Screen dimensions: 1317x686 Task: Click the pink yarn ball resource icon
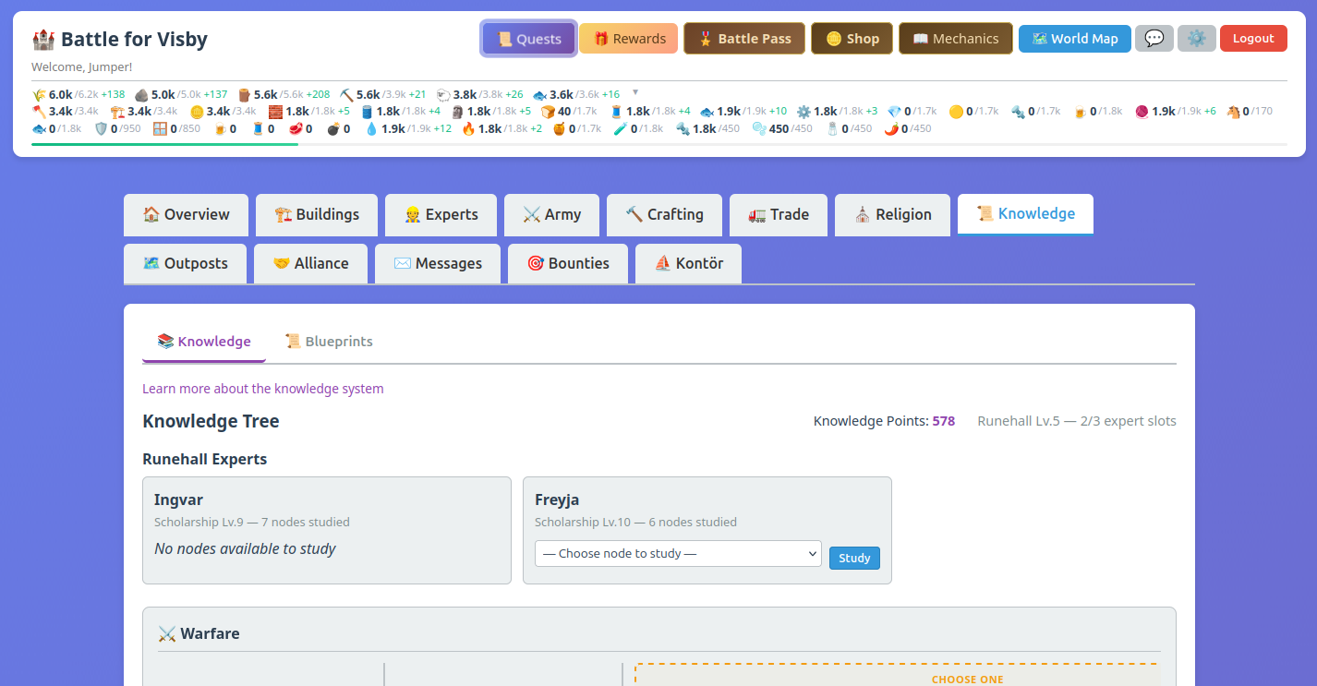(1142, 112)
